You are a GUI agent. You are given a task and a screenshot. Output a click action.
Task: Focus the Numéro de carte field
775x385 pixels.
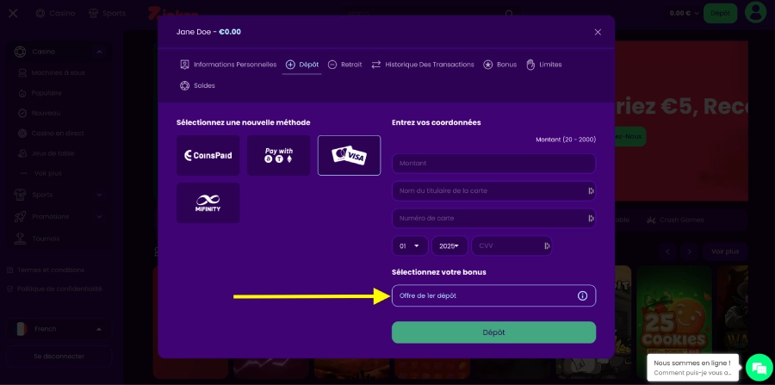(x=487, y=218)
